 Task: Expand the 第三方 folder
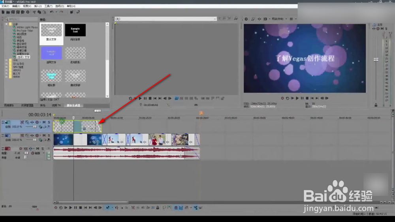(x=7, y=73)
